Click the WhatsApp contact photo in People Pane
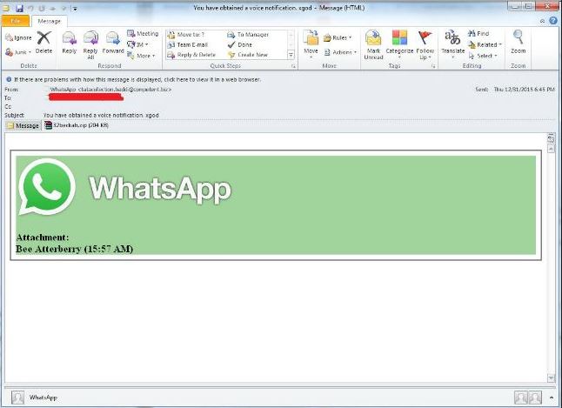 (x=17, y=398)
